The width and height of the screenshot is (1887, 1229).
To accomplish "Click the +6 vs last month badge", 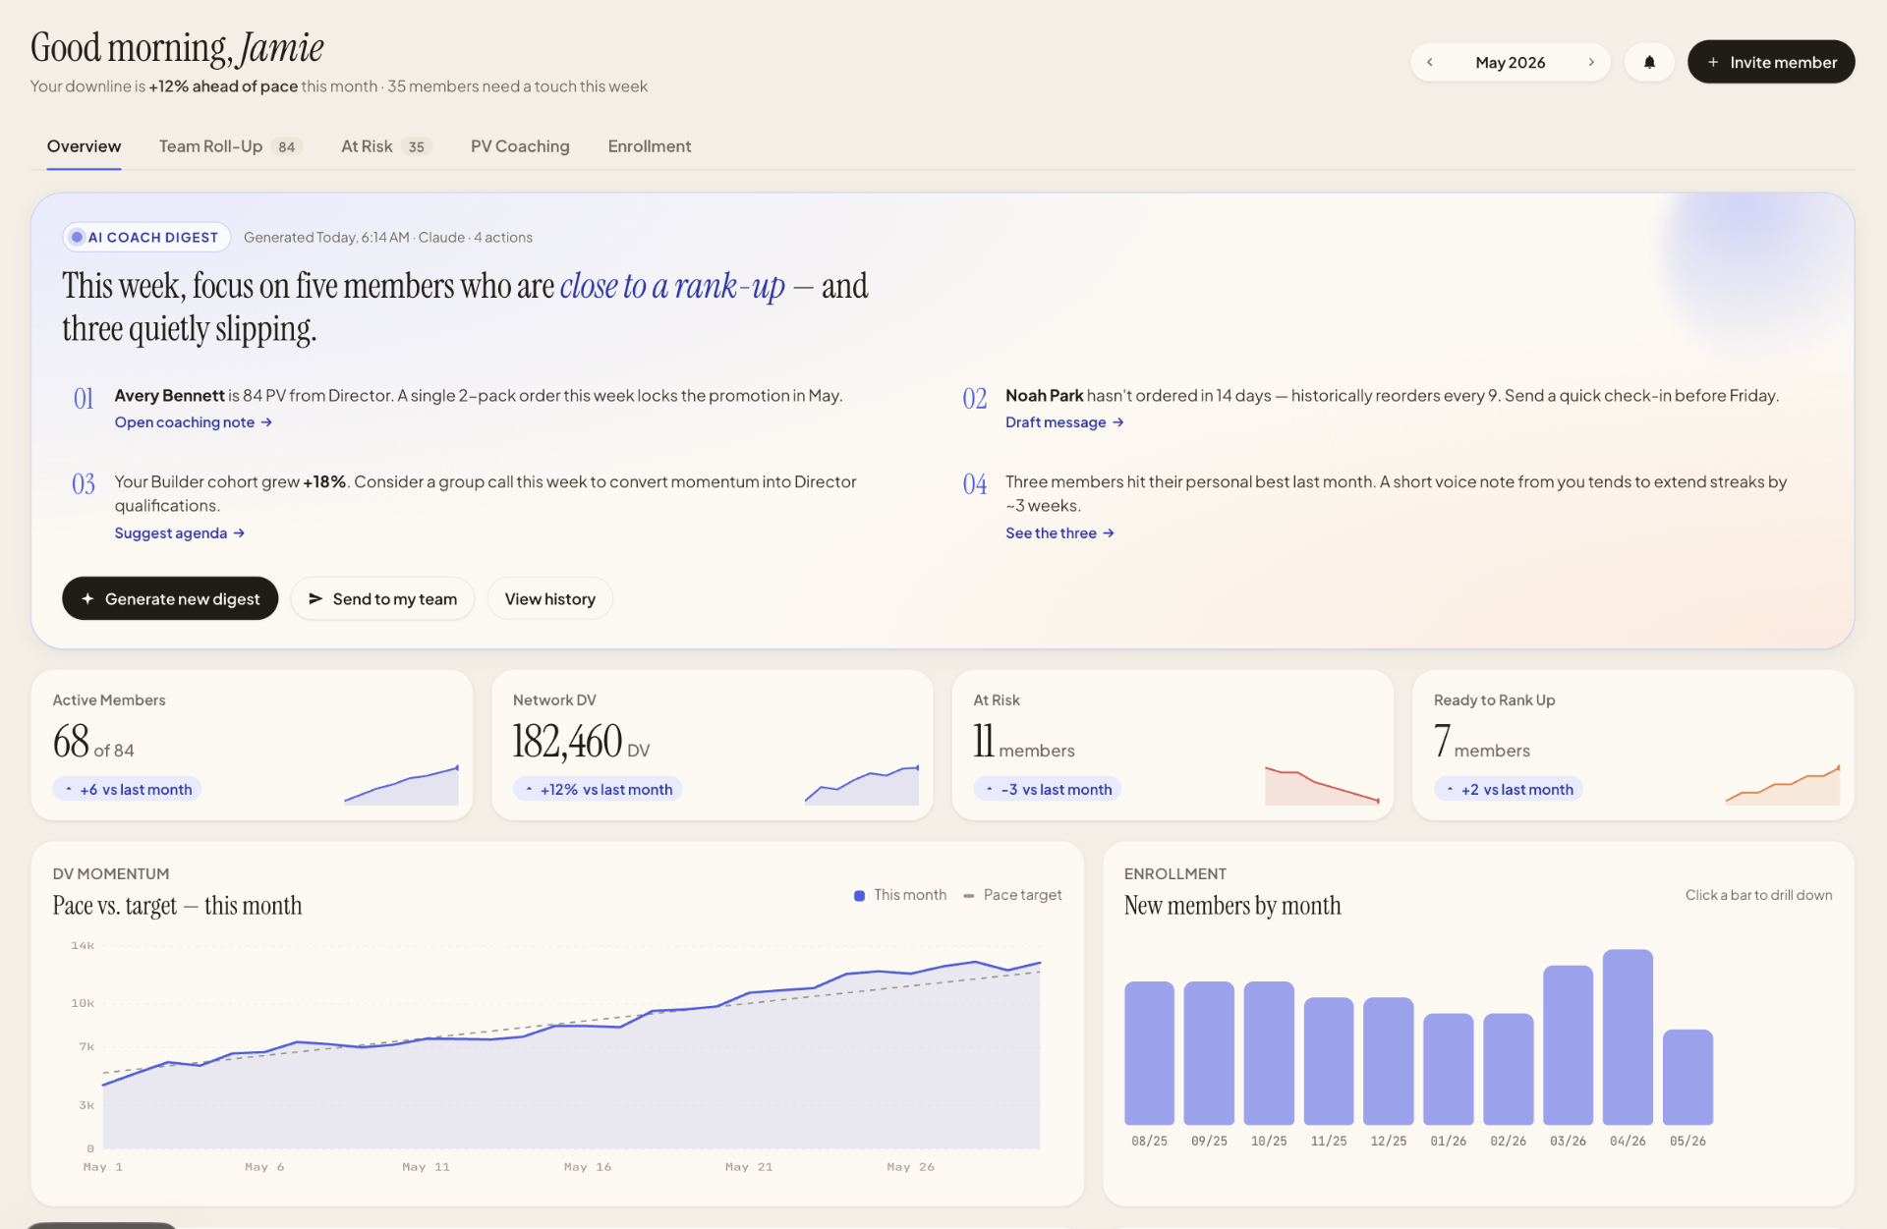I will (127, 789).
